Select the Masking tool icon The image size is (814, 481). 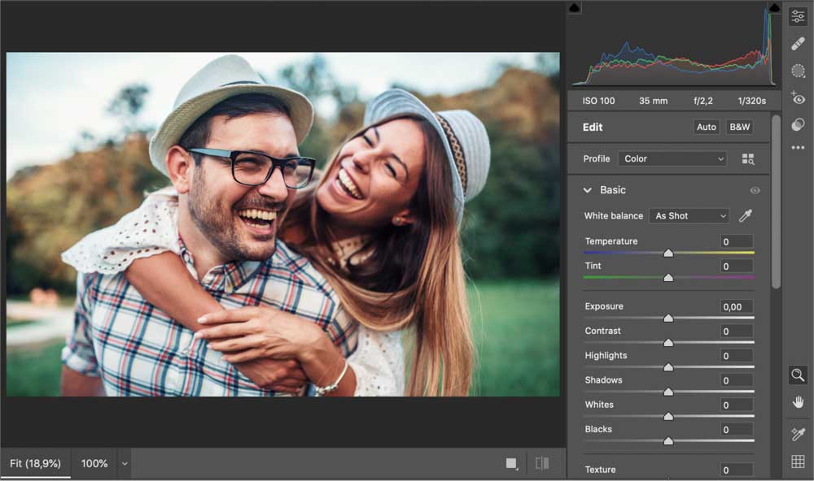pos(798,71)
